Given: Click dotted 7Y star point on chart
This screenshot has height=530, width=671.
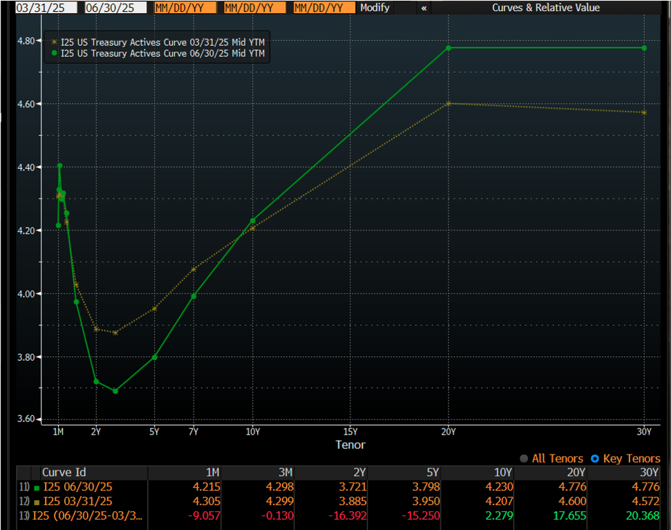Looking at the screenshot, I should click(x=194, y=269).
